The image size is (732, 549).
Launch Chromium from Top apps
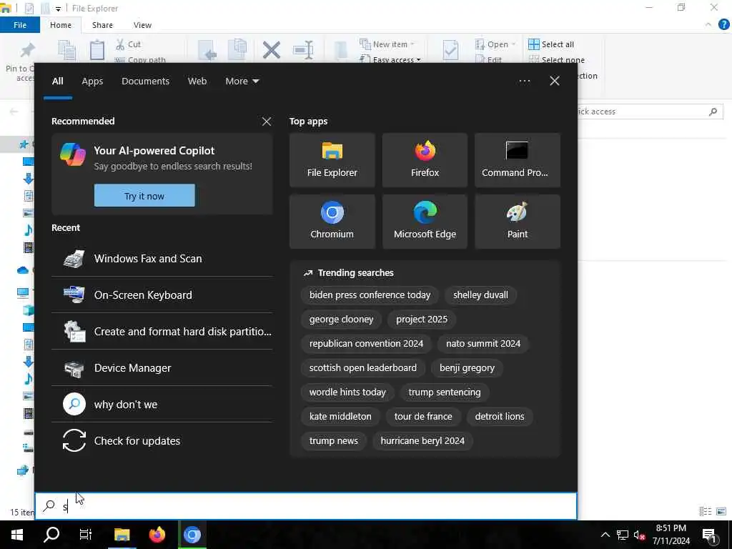pos(332,222)
